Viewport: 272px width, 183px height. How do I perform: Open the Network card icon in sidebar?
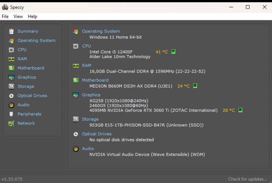11,124
